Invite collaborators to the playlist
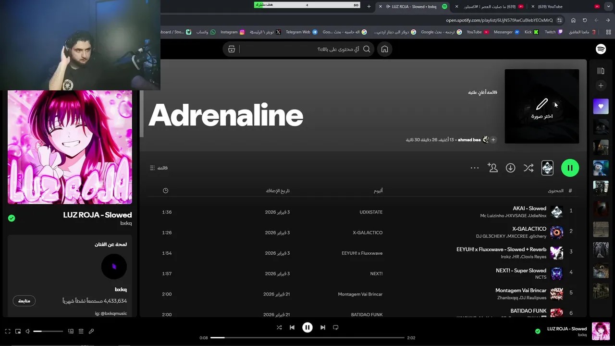615x346 pixels. (x=492, y=168)
